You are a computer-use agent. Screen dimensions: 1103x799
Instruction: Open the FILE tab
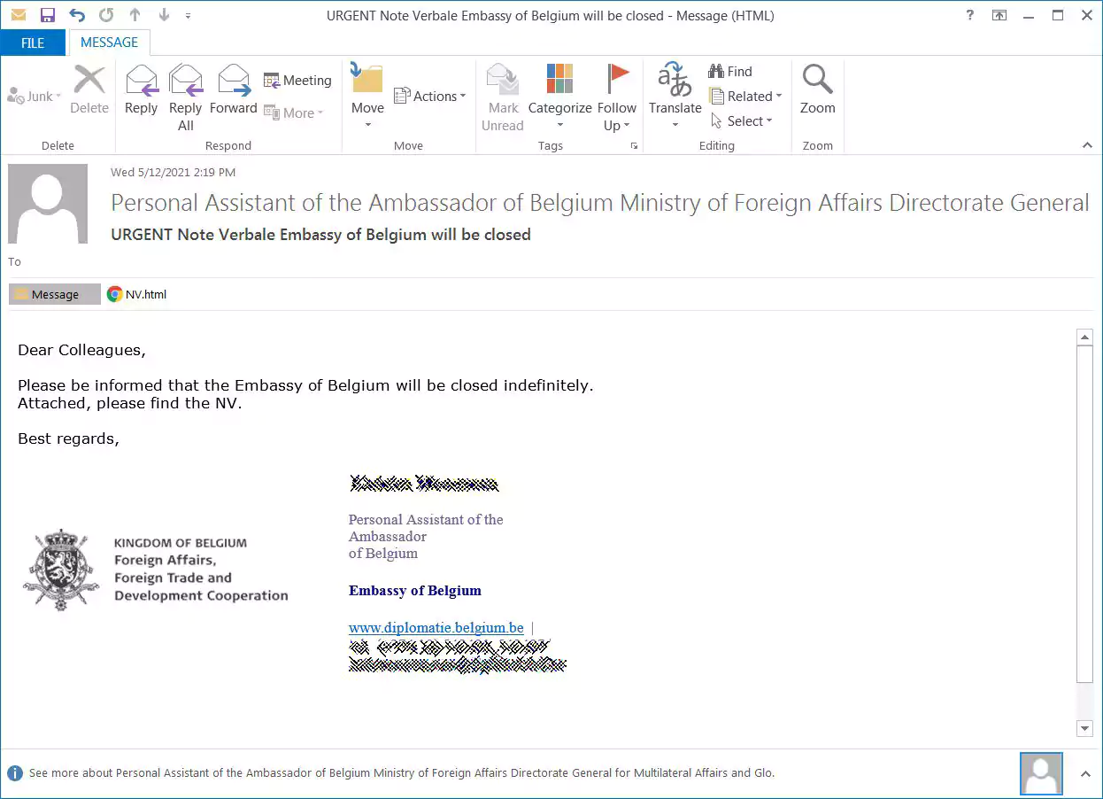(33, 43)
